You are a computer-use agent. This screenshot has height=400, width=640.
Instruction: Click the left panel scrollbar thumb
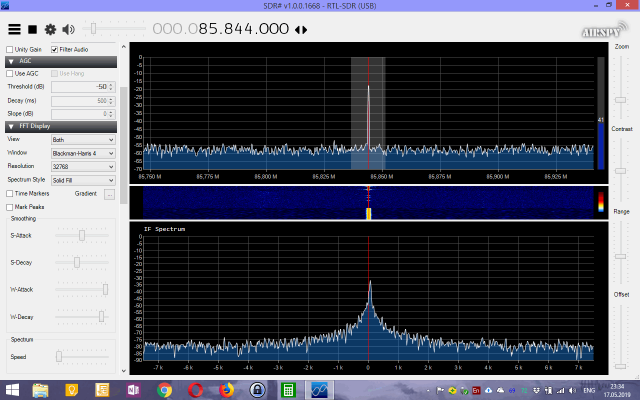[123, 145]
